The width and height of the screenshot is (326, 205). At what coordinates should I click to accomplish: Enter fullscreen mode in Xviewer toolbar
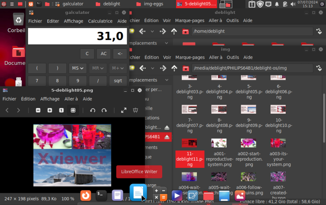124,110
